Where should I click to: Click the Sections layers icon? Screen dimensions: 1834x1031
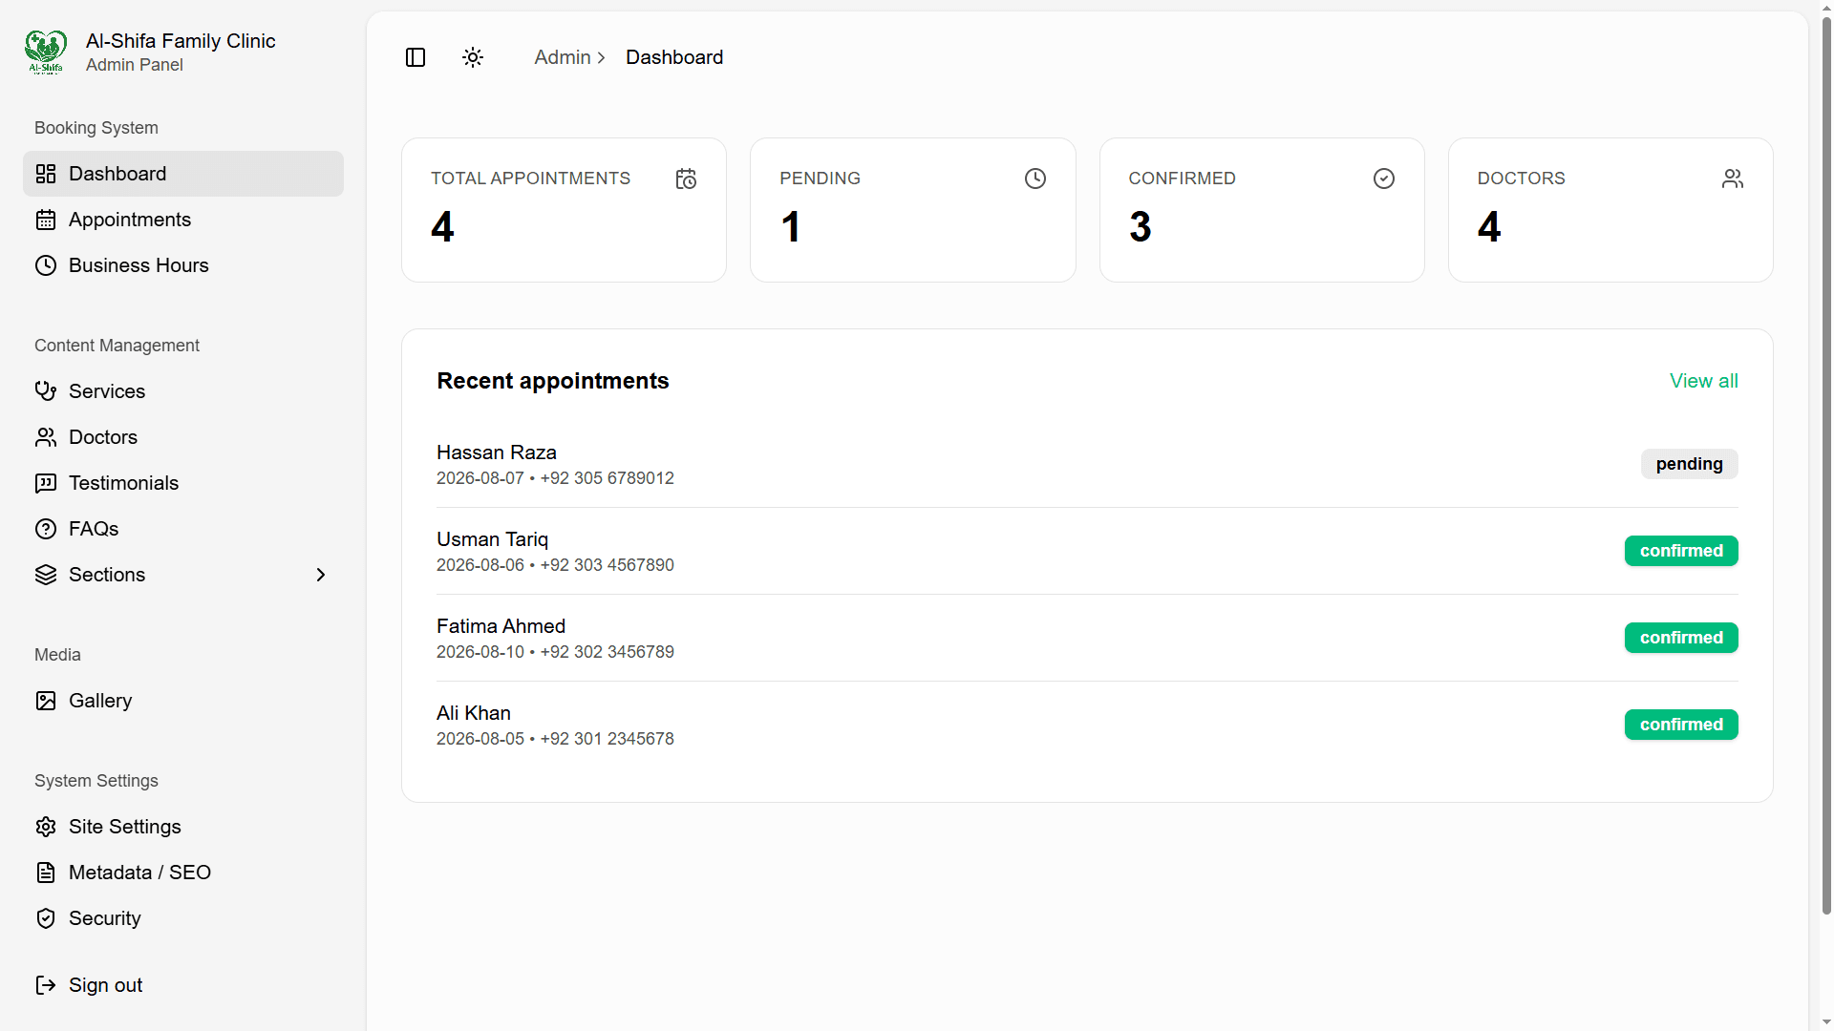pos(46,575)
